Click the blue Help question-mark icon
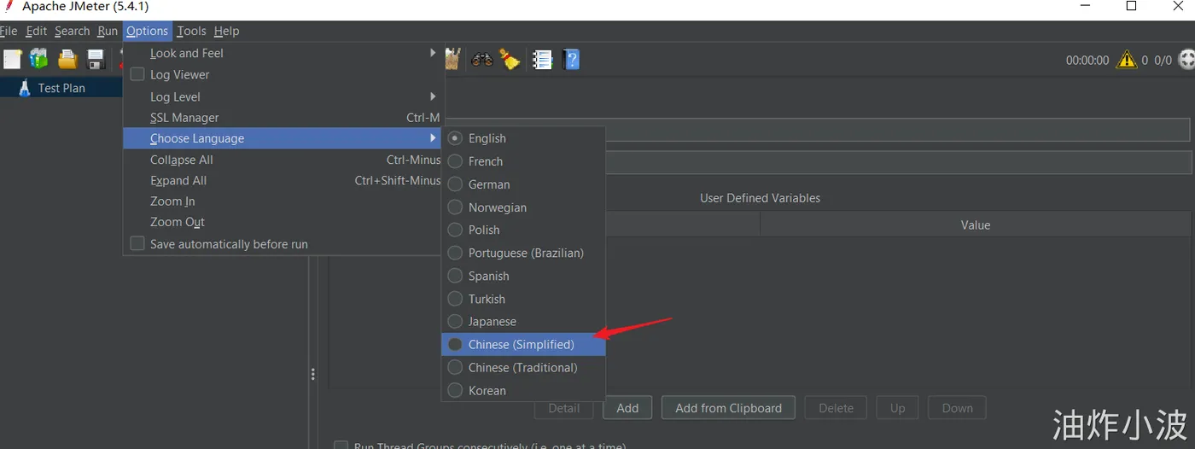Viewport: 1195px width, 449px height. click(572, 60)
